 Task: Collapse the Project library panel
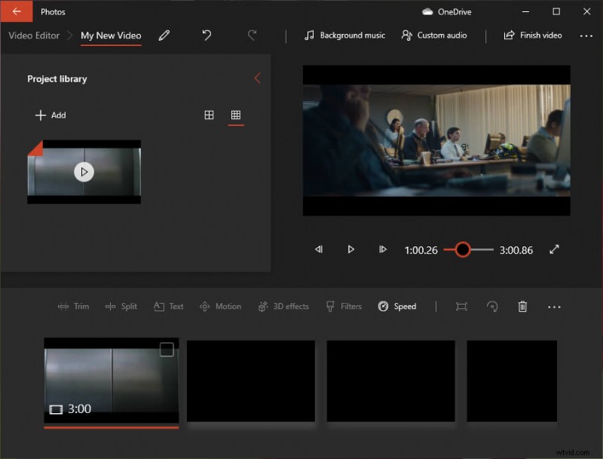pyautogui.click(x=257, y=78)
